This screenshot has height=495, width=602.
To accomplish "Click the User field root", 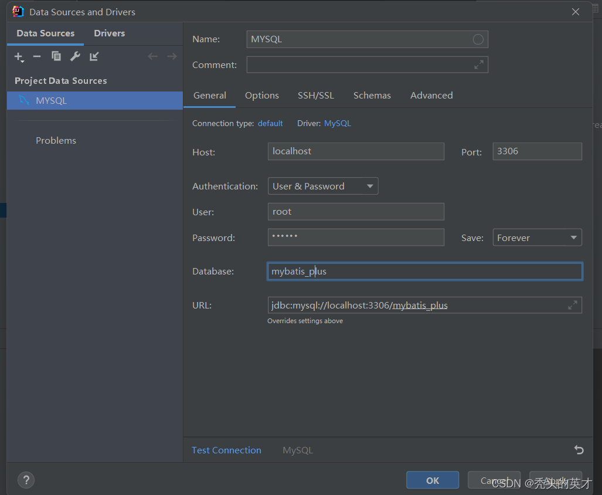I will click(x=356, y=212).
